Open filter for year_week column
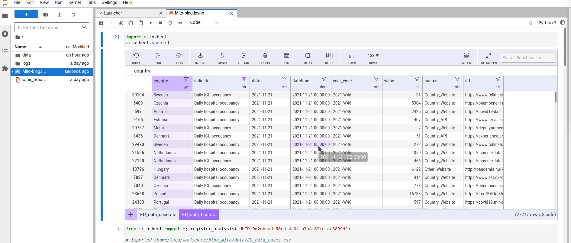 click(x=376, y=79)
